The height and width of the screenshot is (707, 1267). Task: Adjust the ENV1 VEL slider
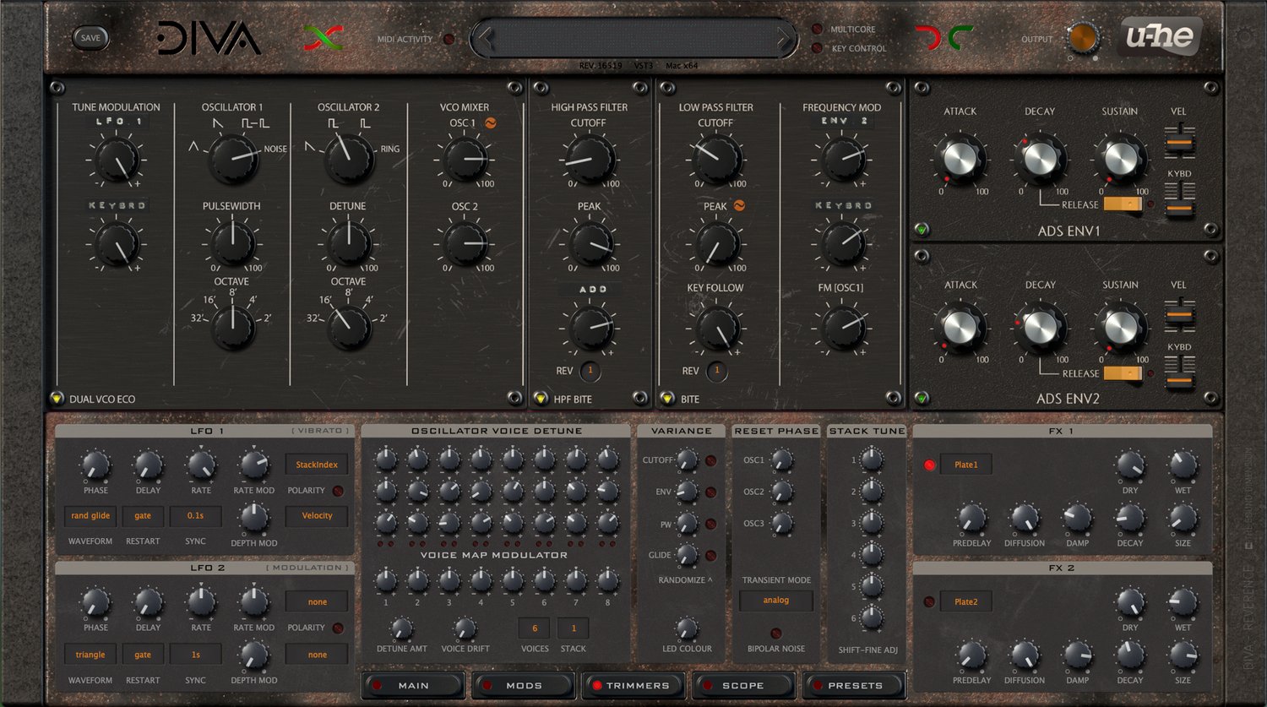1179,142
